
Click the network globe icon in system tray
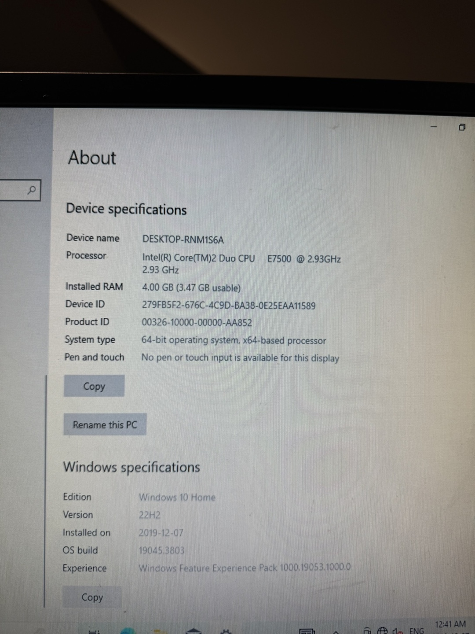tap(383, 630)
